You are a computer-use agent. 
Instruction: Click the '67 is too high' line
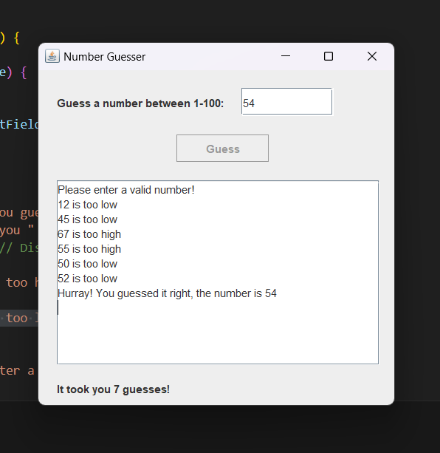tap(89, 234)
